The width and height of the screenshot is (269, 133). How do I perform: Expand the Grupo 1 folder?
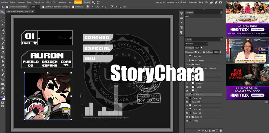(190, 117)
